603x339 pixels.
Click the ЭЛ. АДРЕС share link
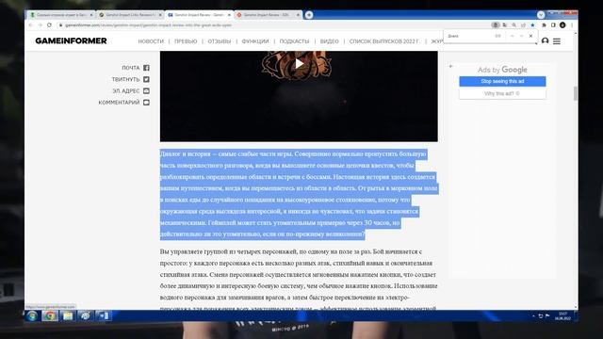(126, 90)
